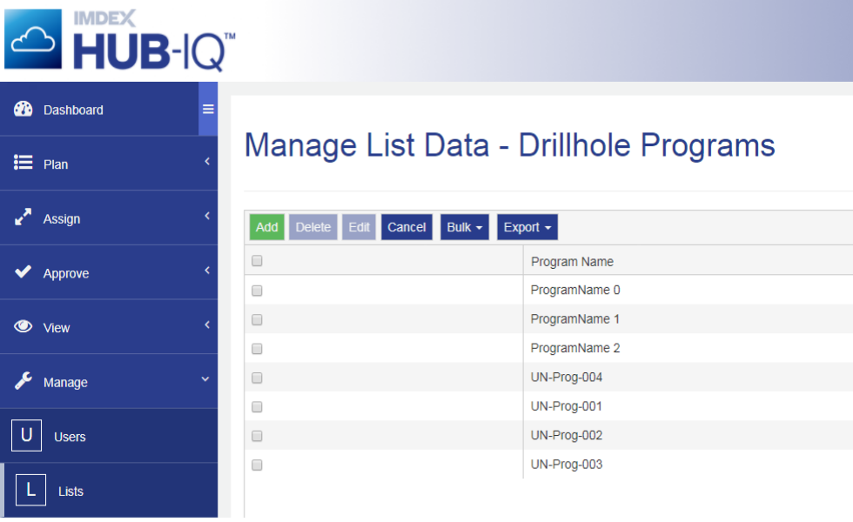Viewport: 853px width, 522px height.
Task: Click the Dashboard gauge icon
Action: click(x=24, y=110)
